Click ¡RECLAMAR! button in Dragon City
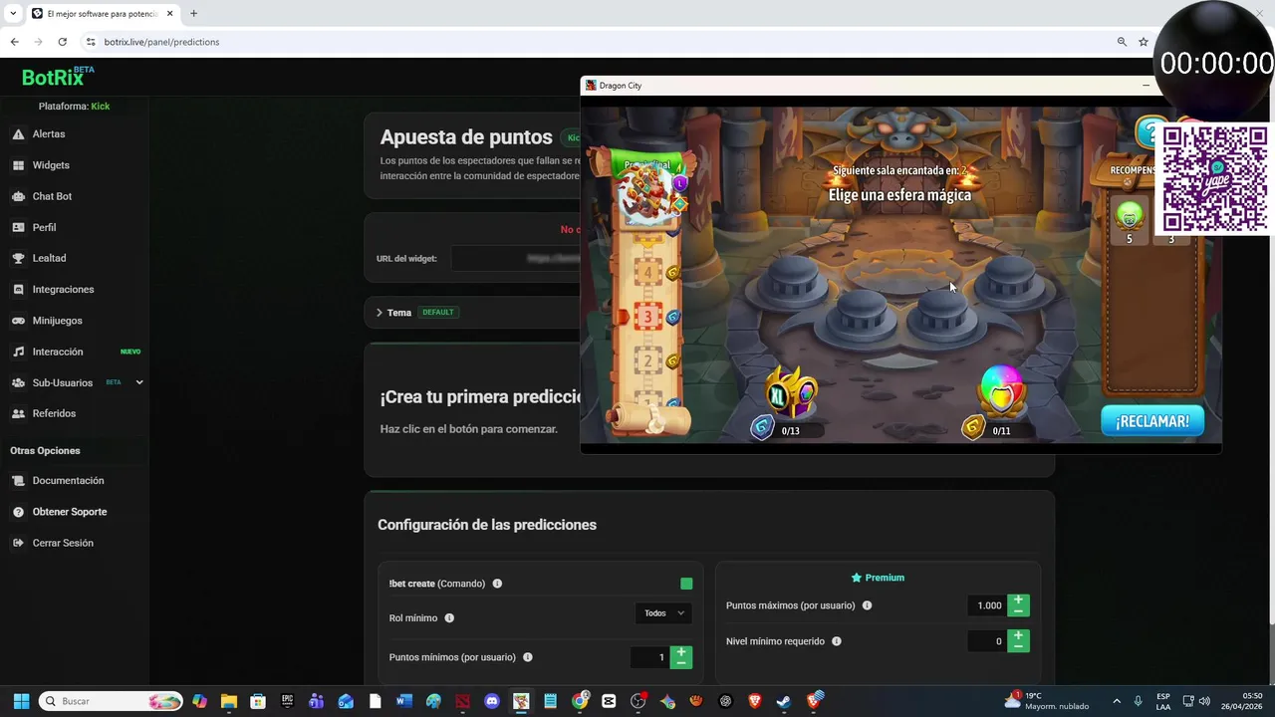The height and width of the screenshot is (717, 1275). (1152, 421)
